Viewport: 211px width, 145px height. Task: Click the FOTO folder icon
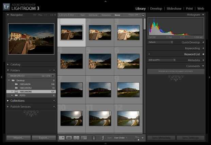[x=16, y=95]
